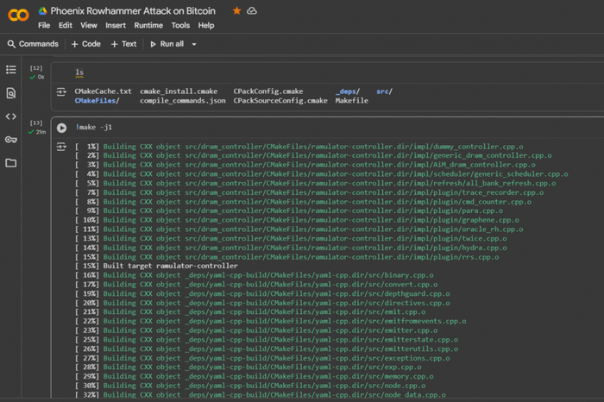The height and width of the screenshot is (402, 604).
Task: Open the Code snippets panel
Action: pos(11,116)
